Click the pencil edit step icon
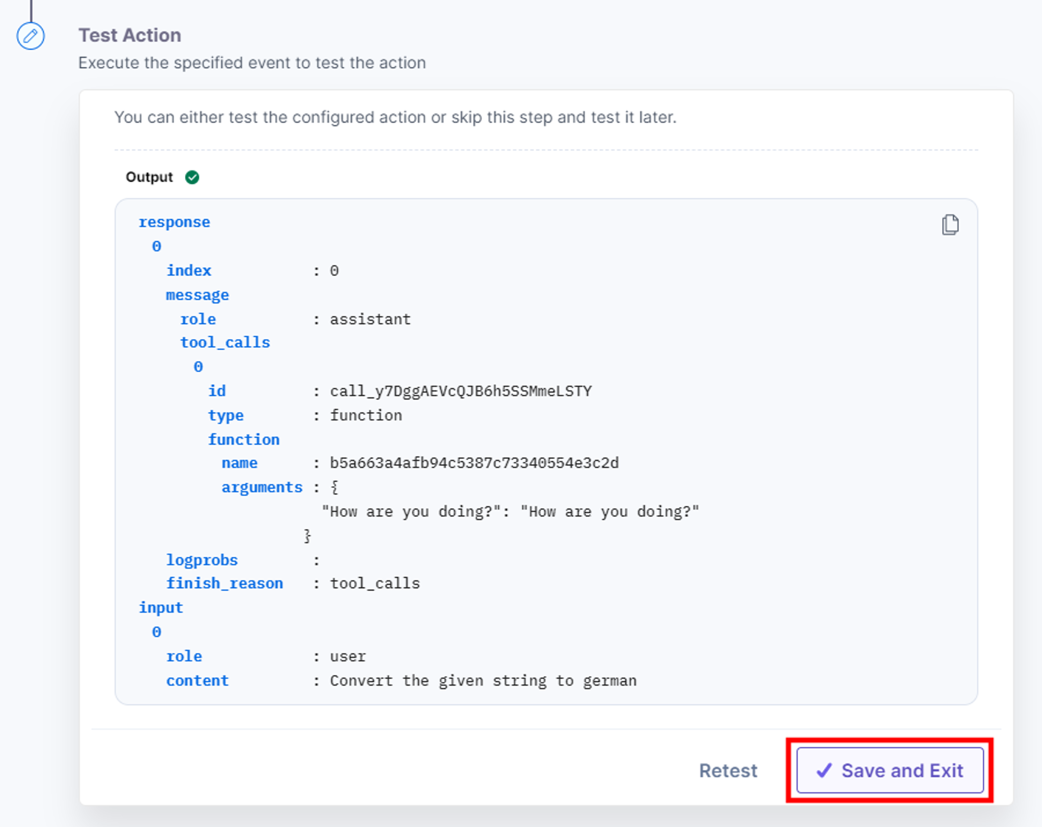 [x=30, y=36]
